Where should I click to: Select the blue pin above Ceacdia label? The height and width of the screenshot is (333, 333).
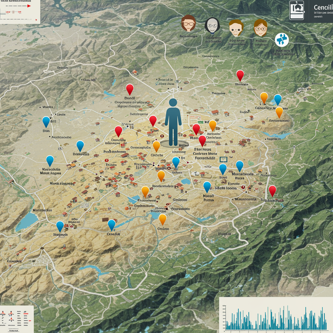click(112, 224)
